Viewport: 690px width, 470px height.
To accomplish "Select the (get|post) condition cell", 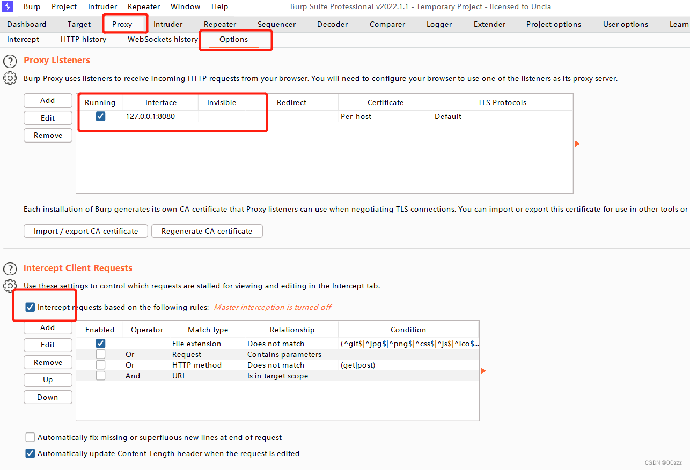I will pos(408,365).
